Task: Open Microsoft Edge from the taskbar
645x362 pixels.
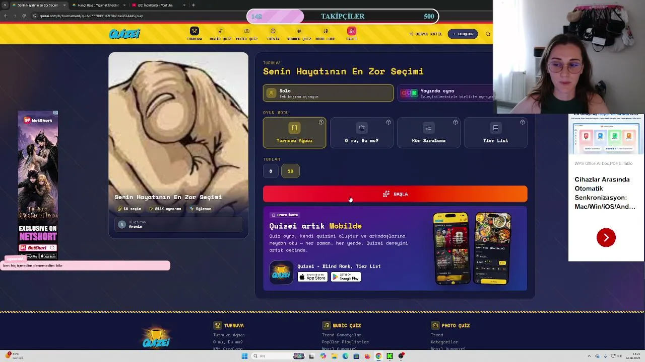Action: pyautogui.click(x=345, y=356)
